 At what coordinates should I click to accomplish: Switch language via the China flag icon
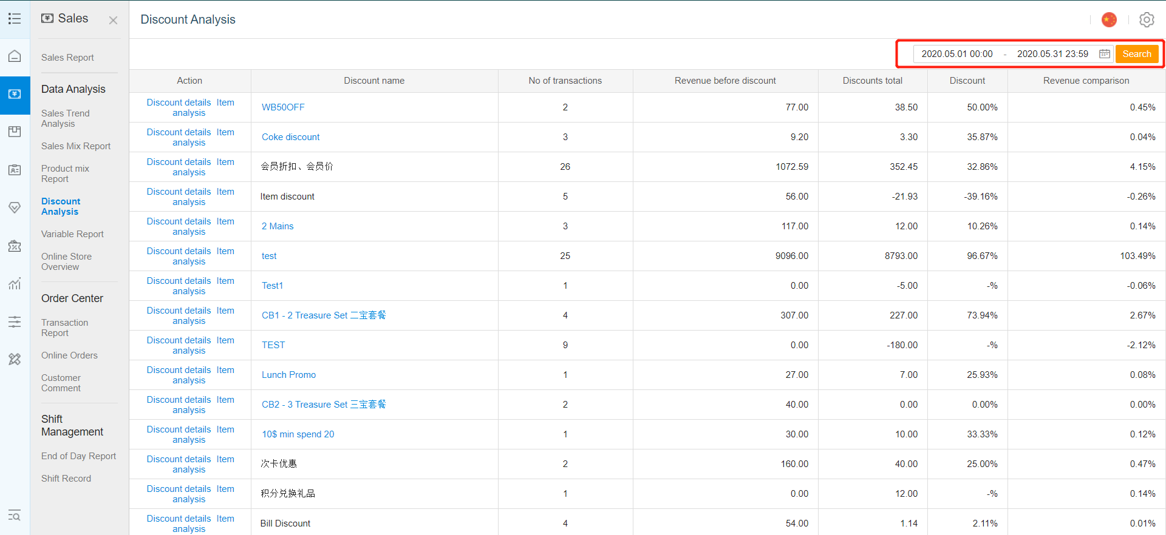(1109, 19)
